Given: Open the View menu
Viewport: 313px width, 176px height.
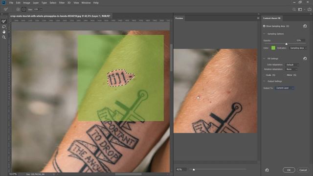Looking at the screenshot, I should (x=76, y=3).
